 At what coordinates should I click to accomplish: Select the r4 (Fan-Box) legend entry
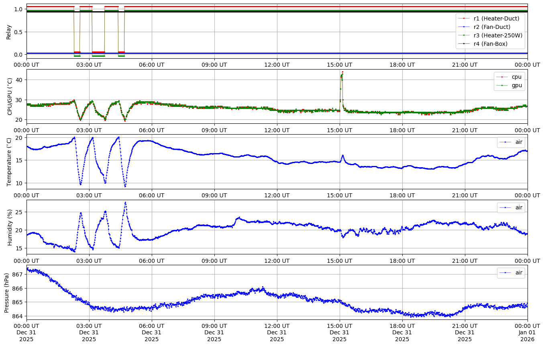(490, 44)
